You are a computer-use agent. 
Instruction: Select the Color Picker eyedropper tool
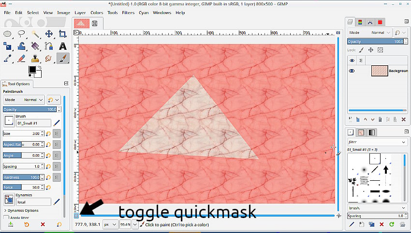click(7, 58)
